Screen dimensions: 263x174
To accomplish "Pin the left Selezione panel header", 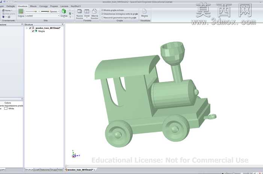I will pyautogui.click(x=22, y=24).
